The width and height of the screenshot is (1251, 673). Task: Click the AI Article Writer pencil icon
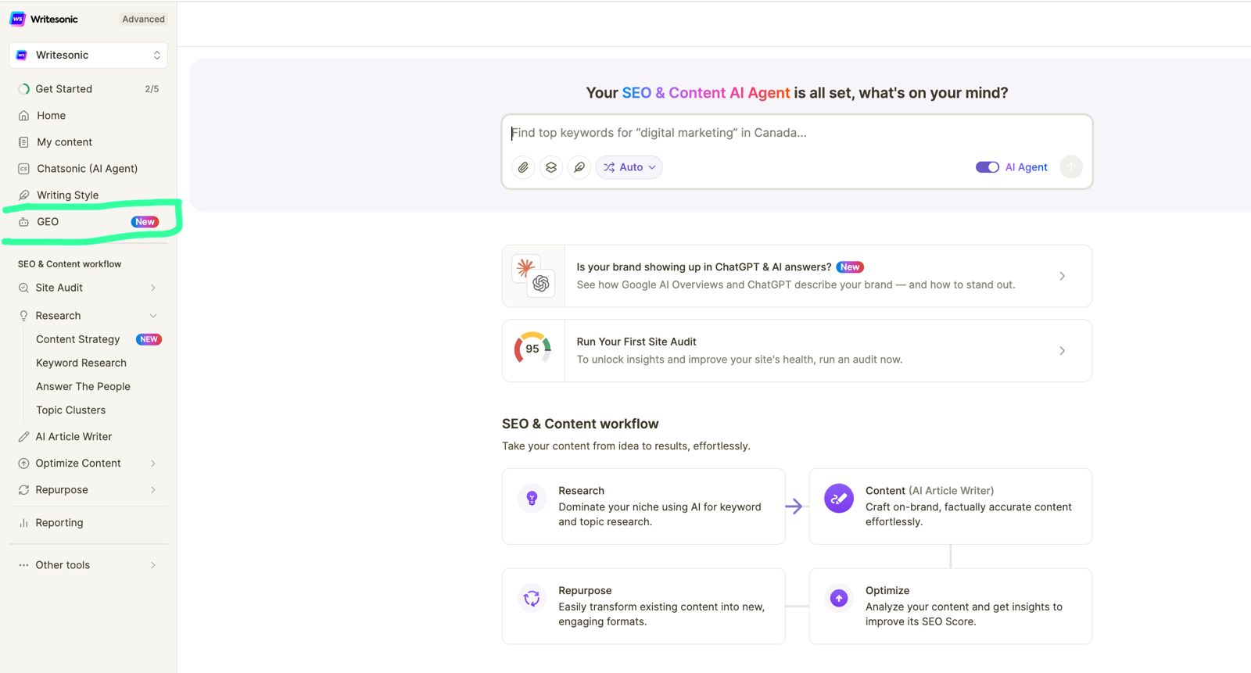pyautogui.click(x=23, y=437)
